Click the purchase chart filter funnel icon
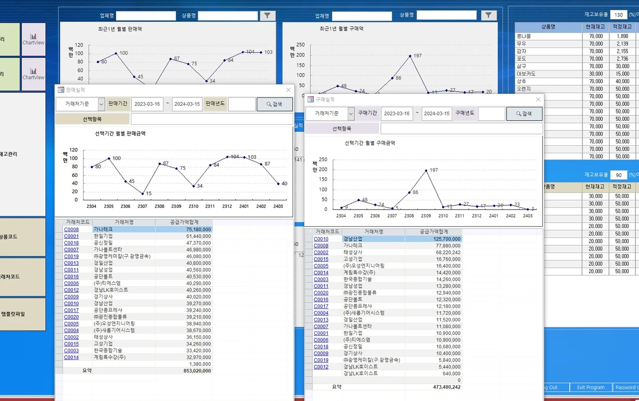 click(x=488, y=15)
